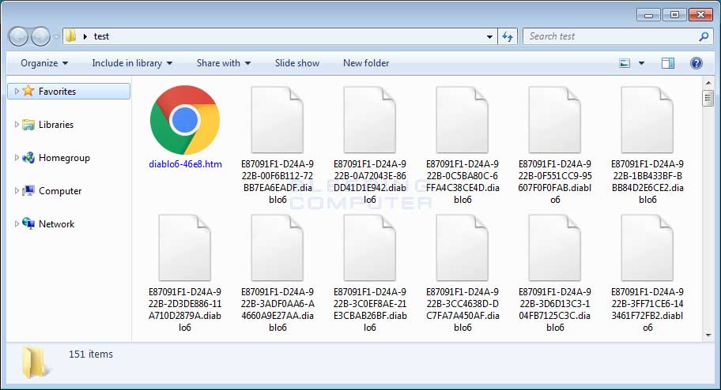The height and width of the screenshot is (390, 721).
Task: Select Network in navigation pane
Action: [x=57, y=223]
